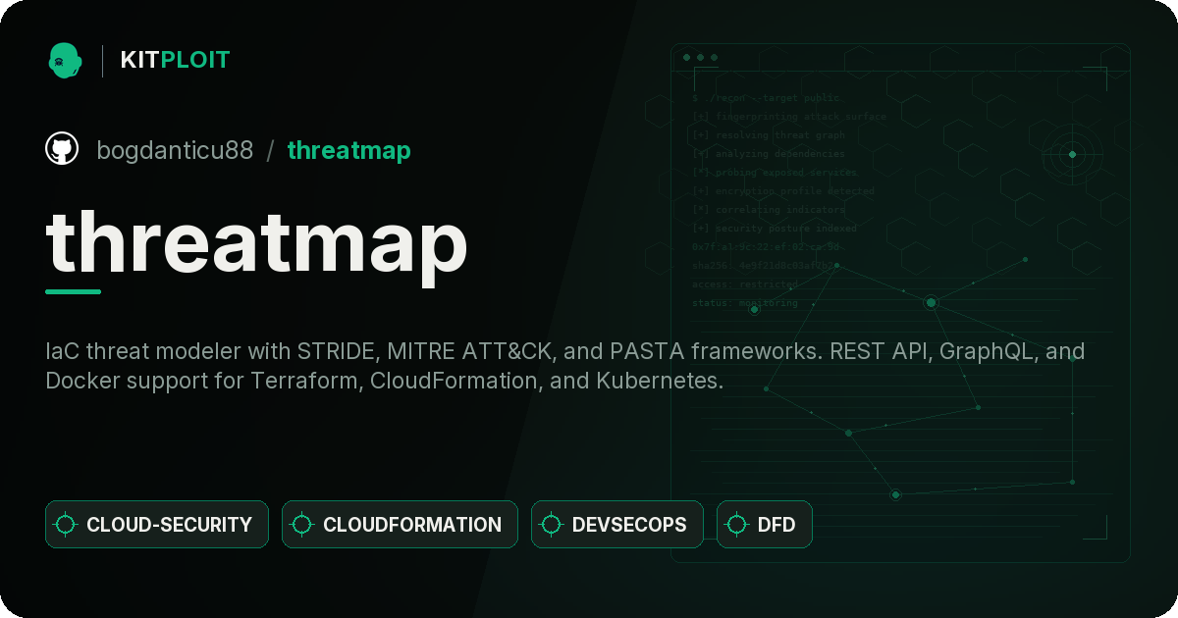The image size is (1178, 618).
Task: Click the crosshair icon on CLOUD-SECURITY tag
Action: click(x=66, y=525)
